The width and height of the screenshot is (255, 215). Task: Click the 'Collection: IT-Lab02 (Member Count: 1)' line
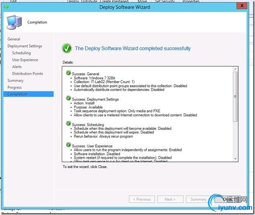point(104,82)
